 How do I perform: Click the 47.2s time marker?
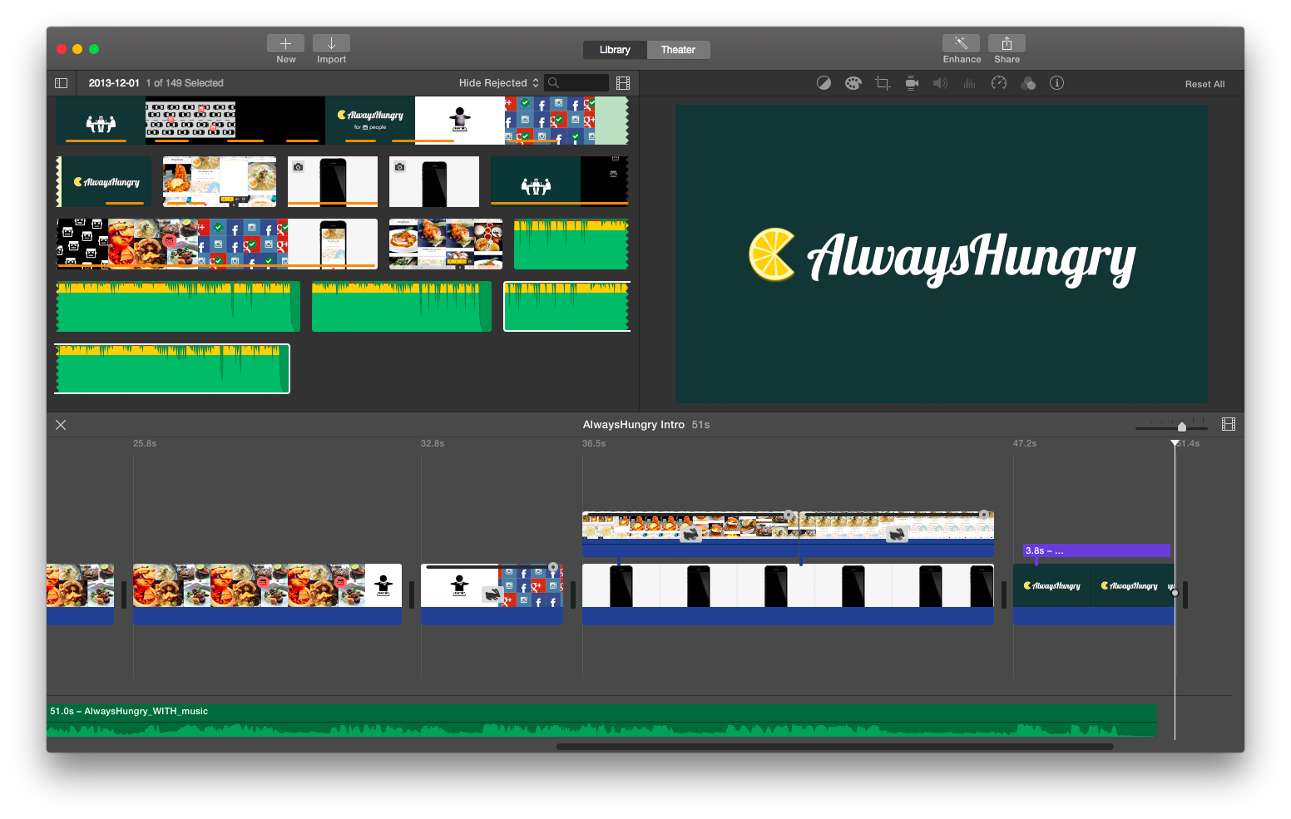pos(1025,444)
